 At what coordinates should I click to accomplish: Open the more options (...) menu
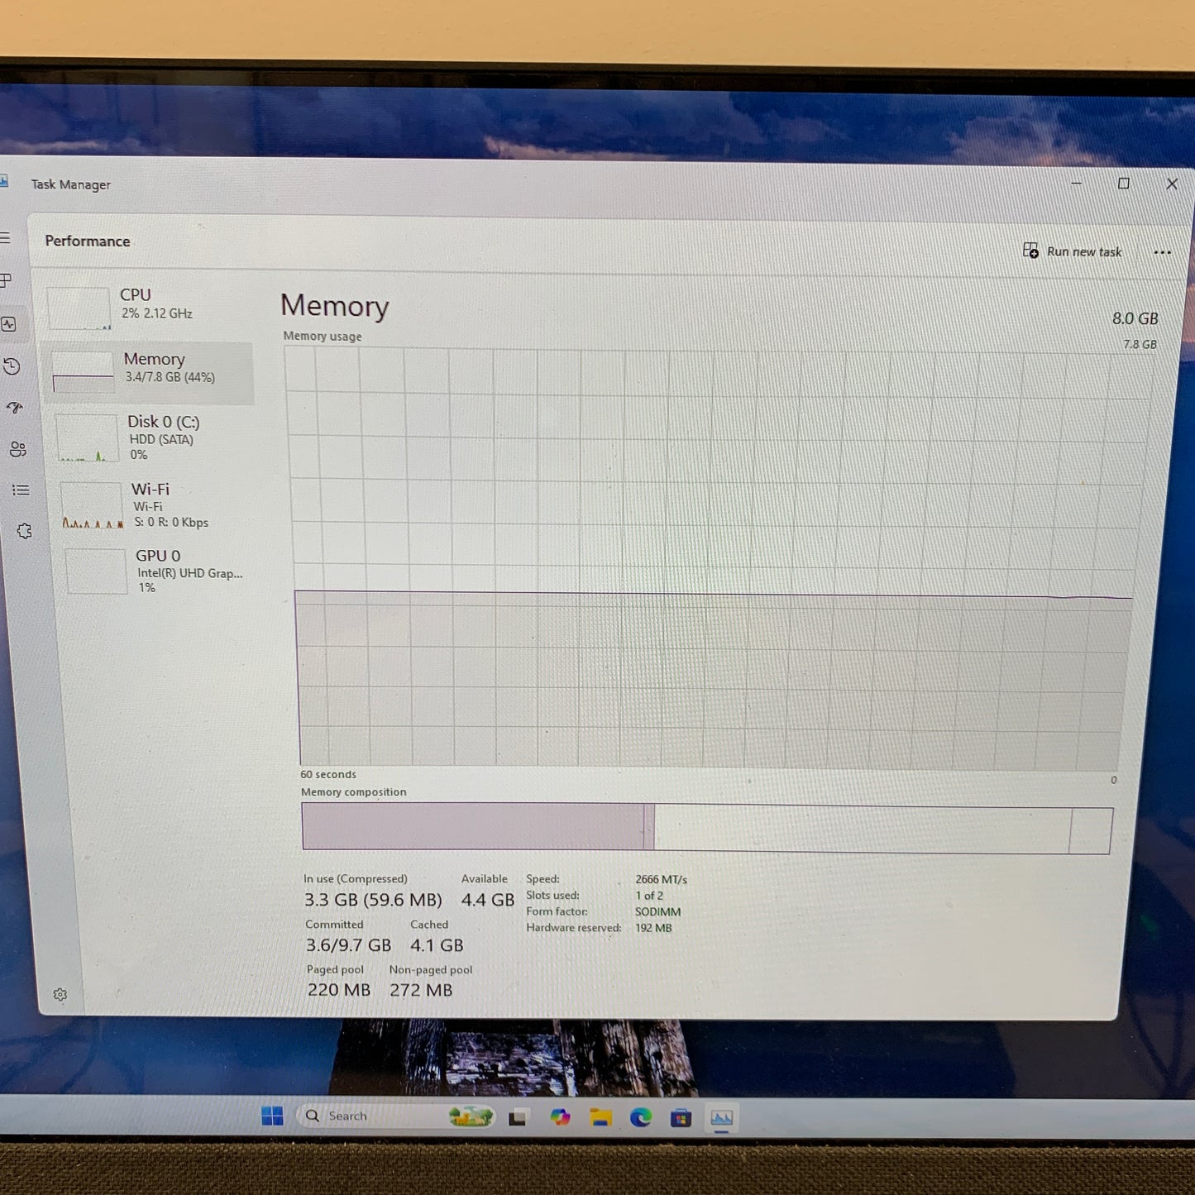[x=1162, y=252]
